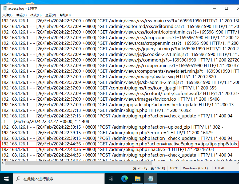The height and width of the screenshot is (184, 239).
Task: Click the jquery-ui.min.js log line
Action: tap(120, 49)
